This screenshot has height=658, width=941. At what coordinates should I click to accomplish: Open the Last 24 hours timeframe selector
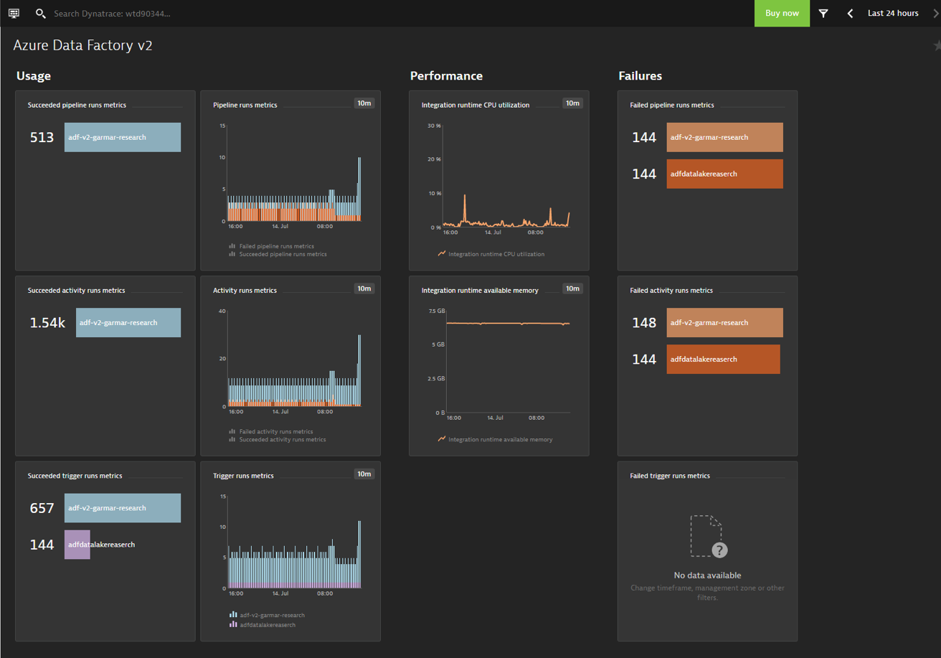click(893, 13)
